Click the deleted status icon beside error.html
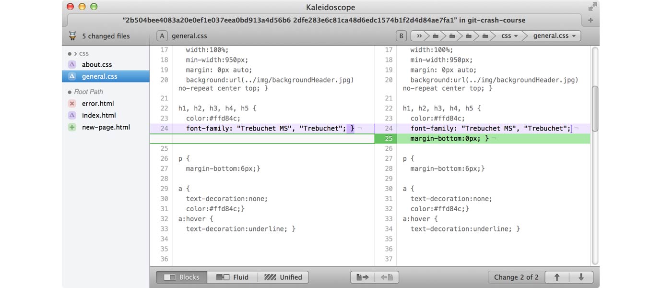662x288 pixels. point(73,103)
